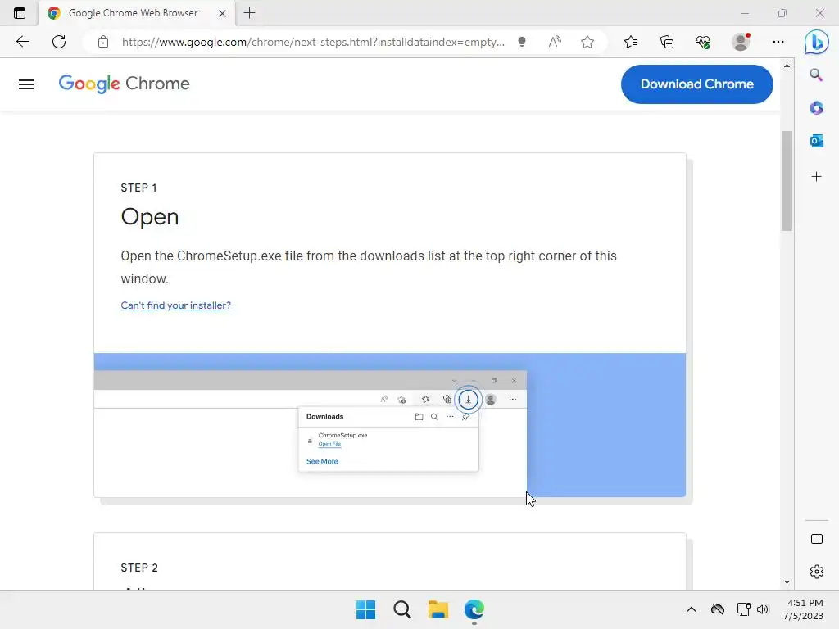
Task: Launch File Explorer from the taskbar
Action: (x=438, y=609)
